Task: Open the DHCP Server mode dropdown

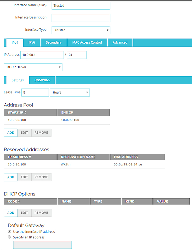Action: point(33,67)
